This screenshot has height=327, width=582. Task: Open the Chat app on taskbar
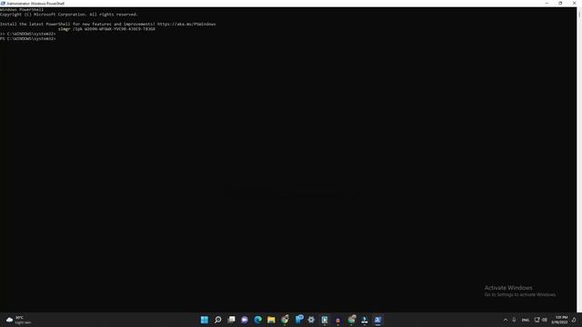pos(245,320)
